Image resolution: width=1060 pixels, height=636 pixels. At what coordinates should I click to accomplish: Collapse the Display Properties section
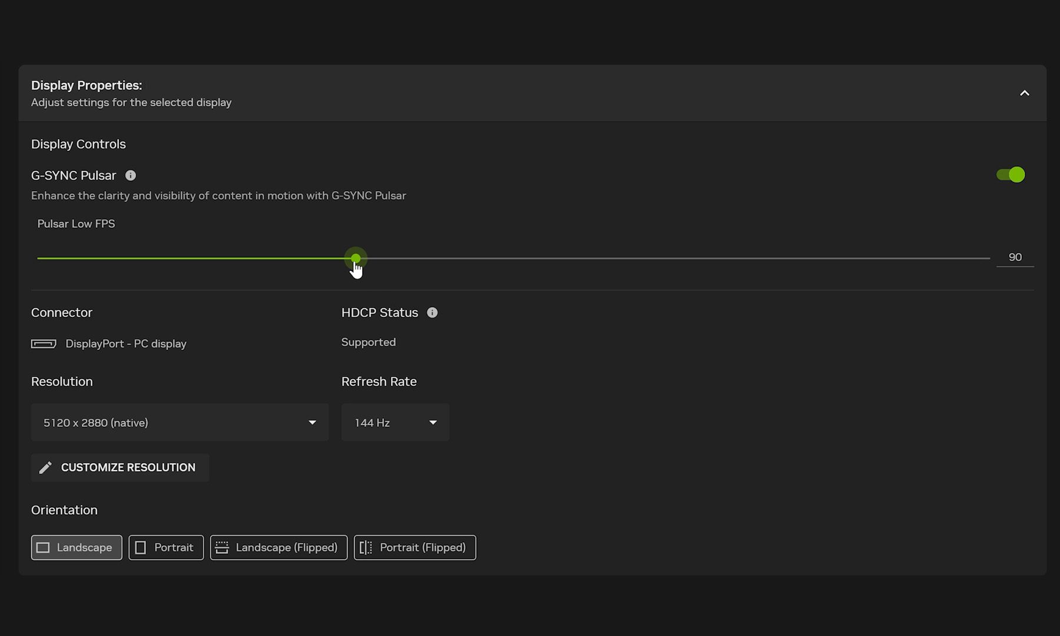[x=1025, y=93]
